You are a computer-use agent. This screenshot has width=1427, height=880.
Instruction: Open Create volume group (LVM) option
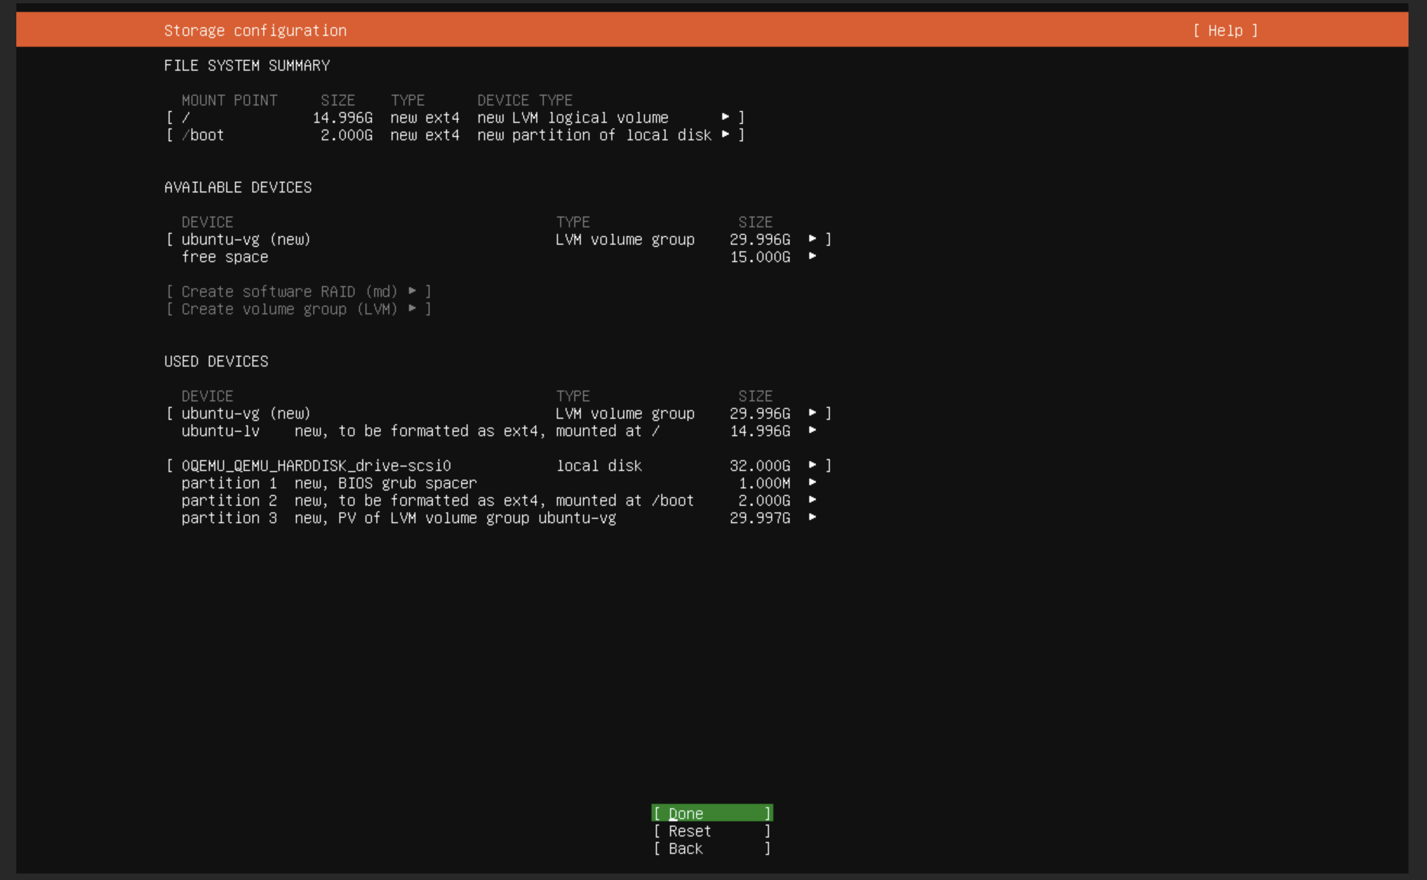(299, 308)
